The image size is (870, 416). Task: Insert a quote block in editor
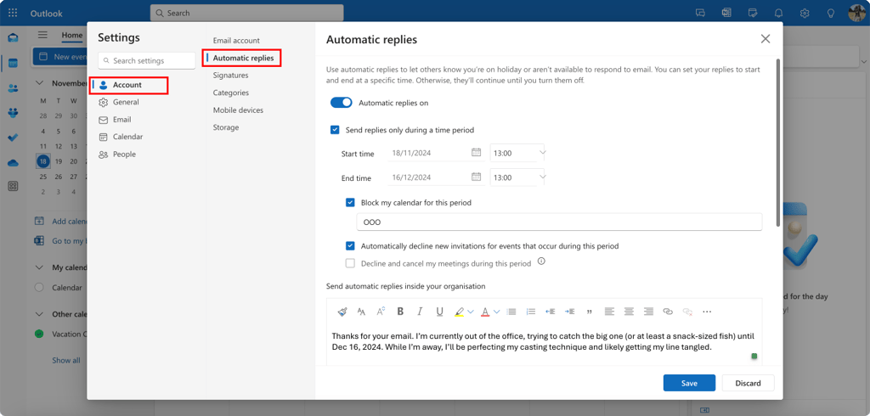[x=590, y=312]
